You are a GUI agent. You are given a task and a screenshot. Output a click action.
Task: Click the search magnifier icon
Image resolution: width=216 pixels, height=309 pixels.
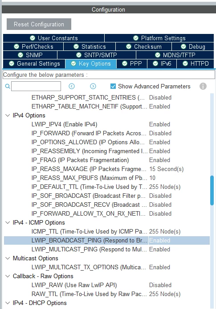click(x=8, y=86)
